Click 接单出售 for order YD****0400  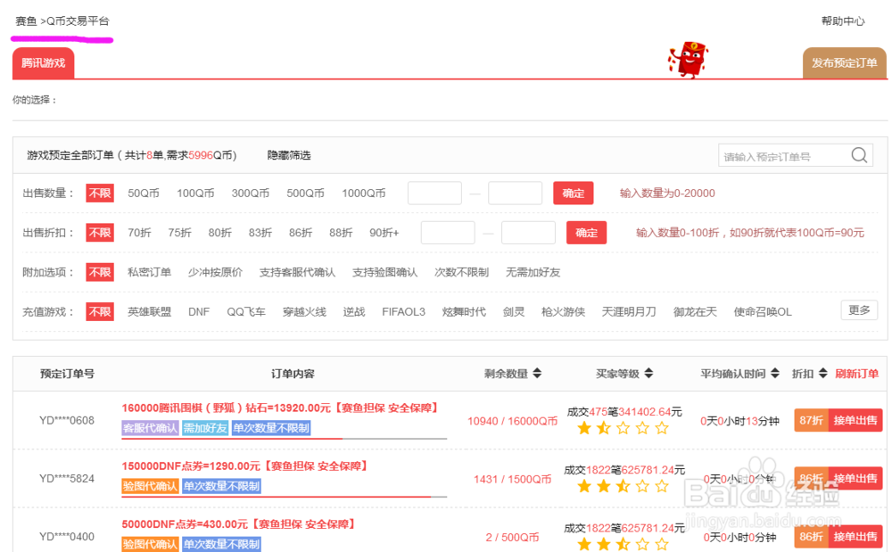pos(855,536)
